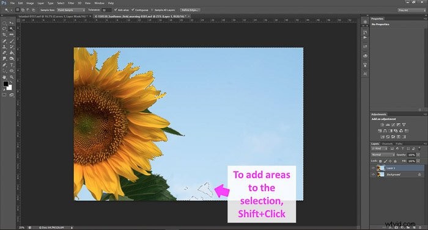428x230 pixels.
Task: Toggle the Anti-alias checkbox
Action: tap(116, 10)
